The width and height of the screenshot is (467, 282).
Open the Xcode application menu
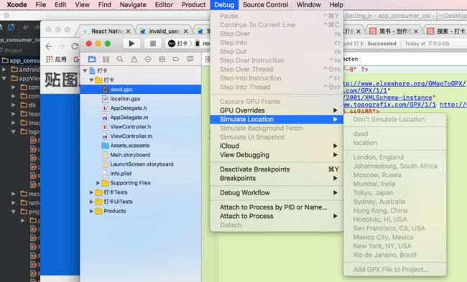(17, 5)
